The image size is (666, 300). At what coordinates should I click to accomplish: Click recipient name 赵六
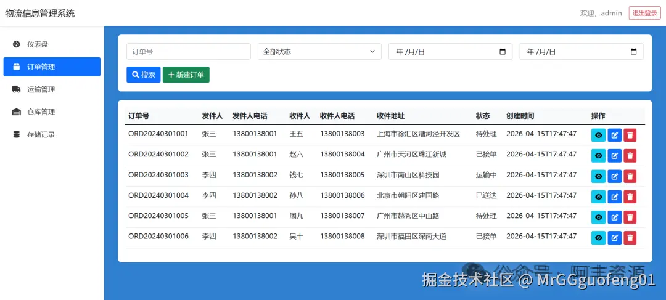297,154
